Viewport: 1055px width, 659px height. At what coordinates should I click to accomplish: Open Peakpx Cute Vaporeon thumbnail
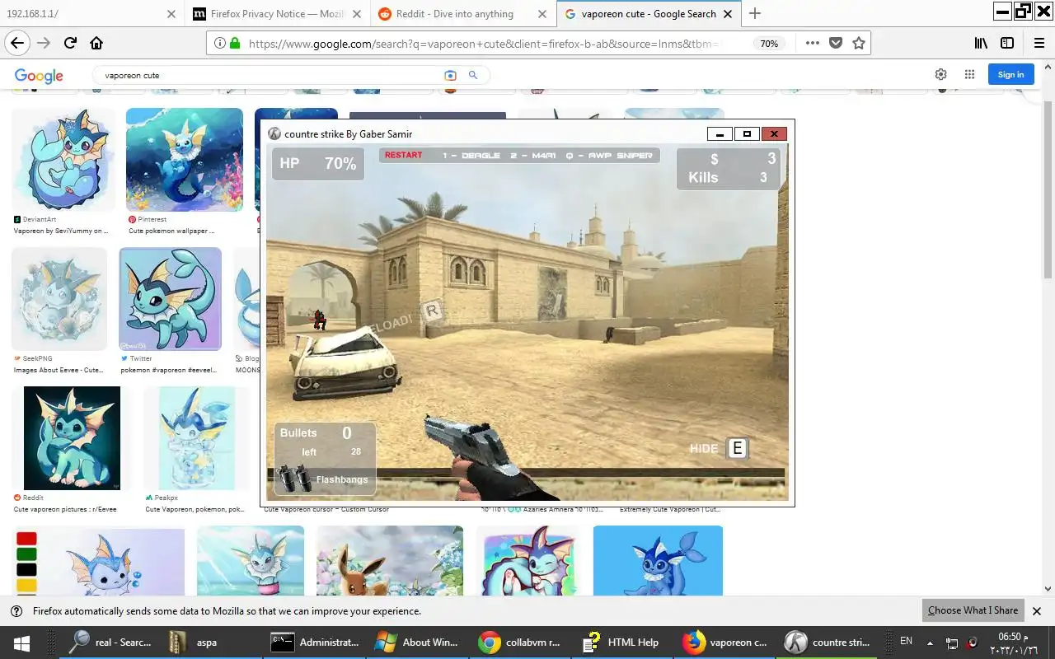pyautogui.click(x=196, y=437)
